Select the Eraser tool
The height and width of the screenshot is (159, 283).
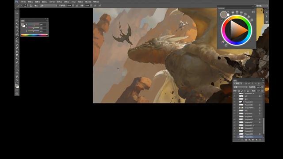tap(17, 48)
